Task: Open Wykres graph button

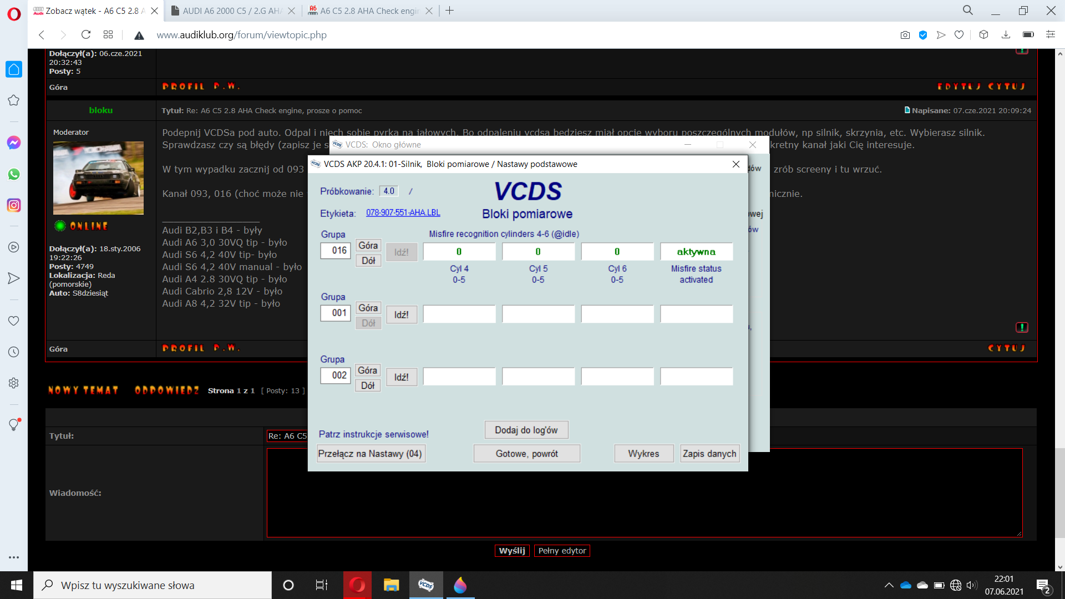Action: tap(644, 454)
